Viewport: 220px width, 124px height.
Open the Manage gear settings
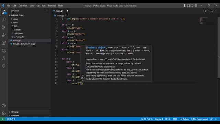coord(4,113)
